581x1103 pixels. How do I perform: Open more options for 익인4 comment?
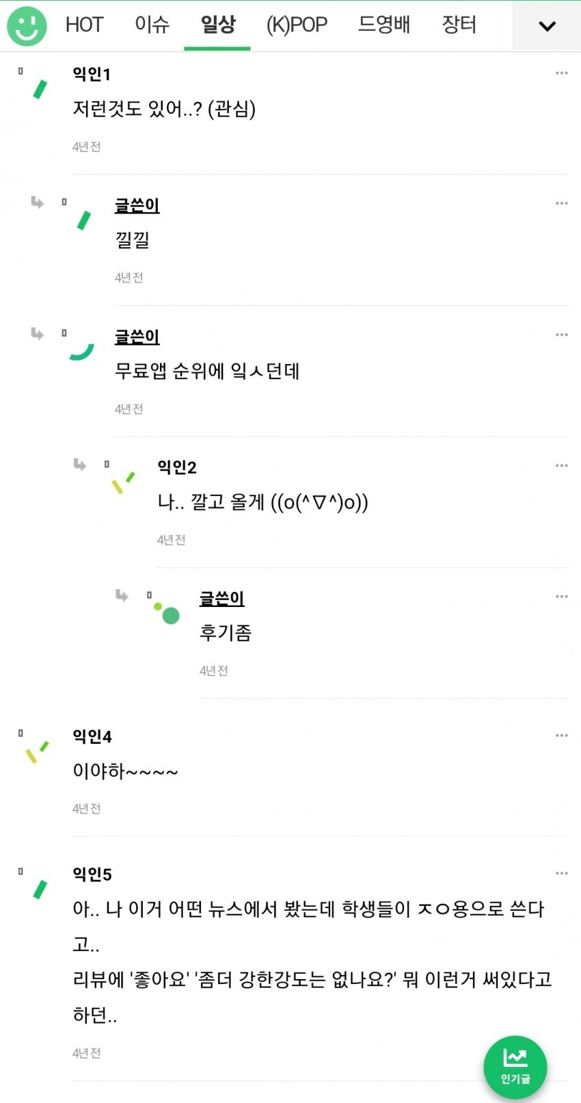pyautogui.click(x=562, y=736)
